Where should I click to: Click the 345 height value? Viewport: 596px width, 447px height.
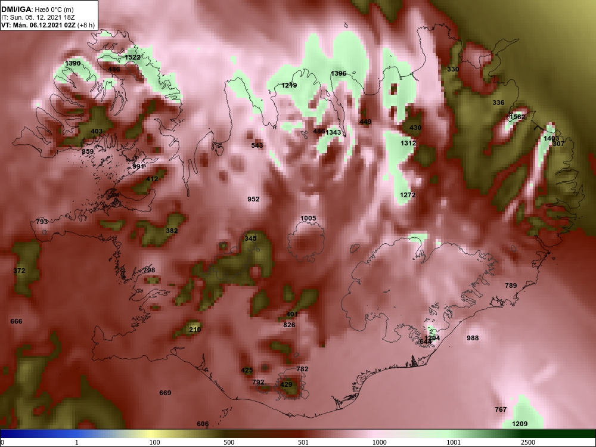[x=250, y=238]
